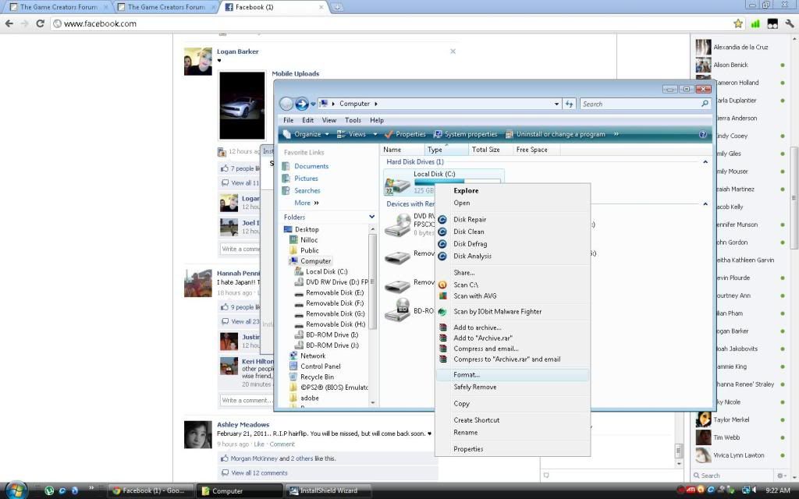
Task: Click the car photo thumbnail in Logan Barker's post
Action: 242,105
